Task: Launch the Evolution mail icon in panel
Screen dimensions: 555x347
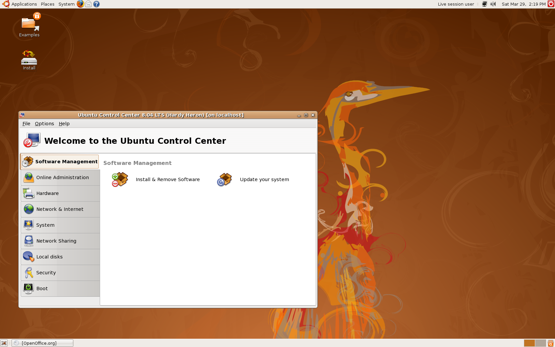Action: tap(88, 4)
